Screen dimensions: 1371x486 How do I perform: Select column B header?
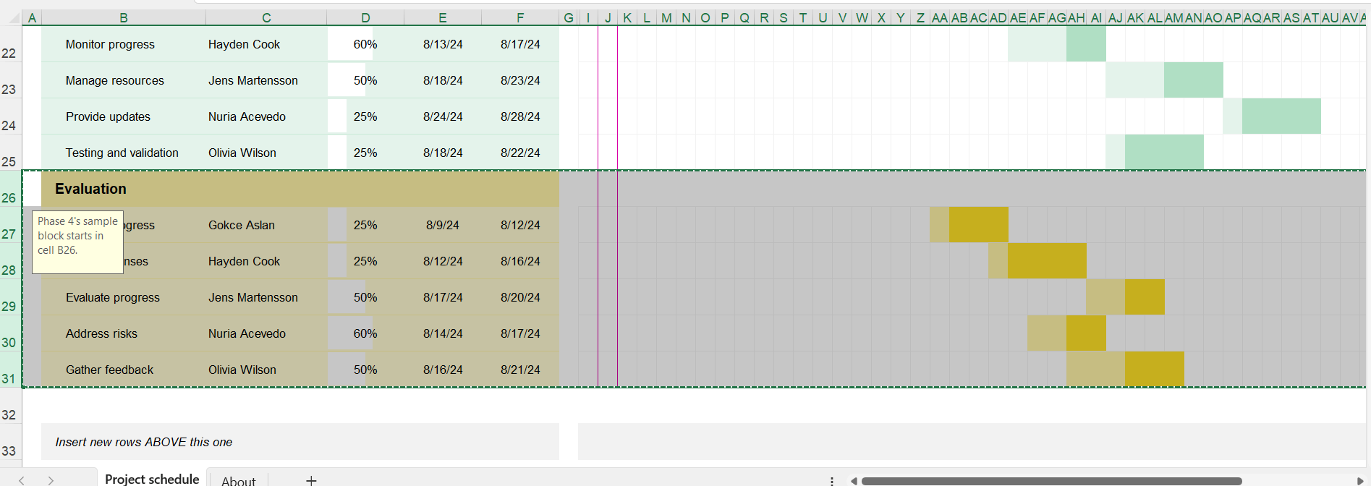[124, 18]
